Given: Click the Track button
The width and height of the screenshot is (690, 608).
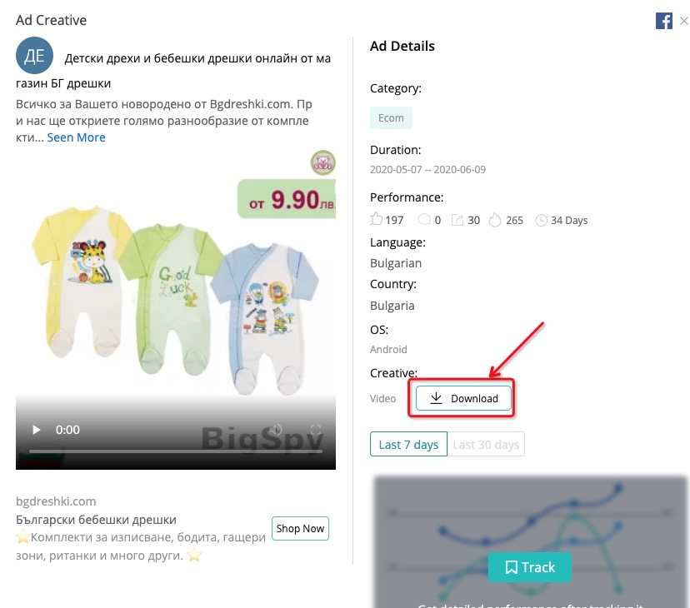Looking at the screenshot, I should [530, 567].
